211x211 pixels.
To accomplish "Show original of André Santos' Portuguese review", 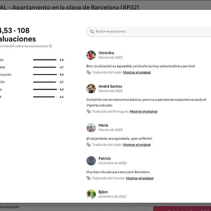I will coord(143,112).
